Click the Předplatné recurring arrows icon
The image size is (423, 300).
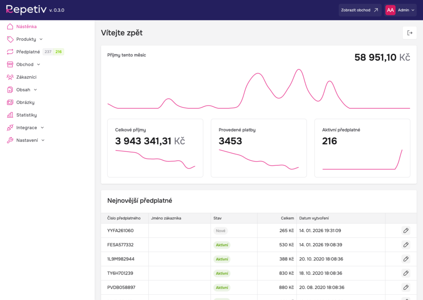10,52
